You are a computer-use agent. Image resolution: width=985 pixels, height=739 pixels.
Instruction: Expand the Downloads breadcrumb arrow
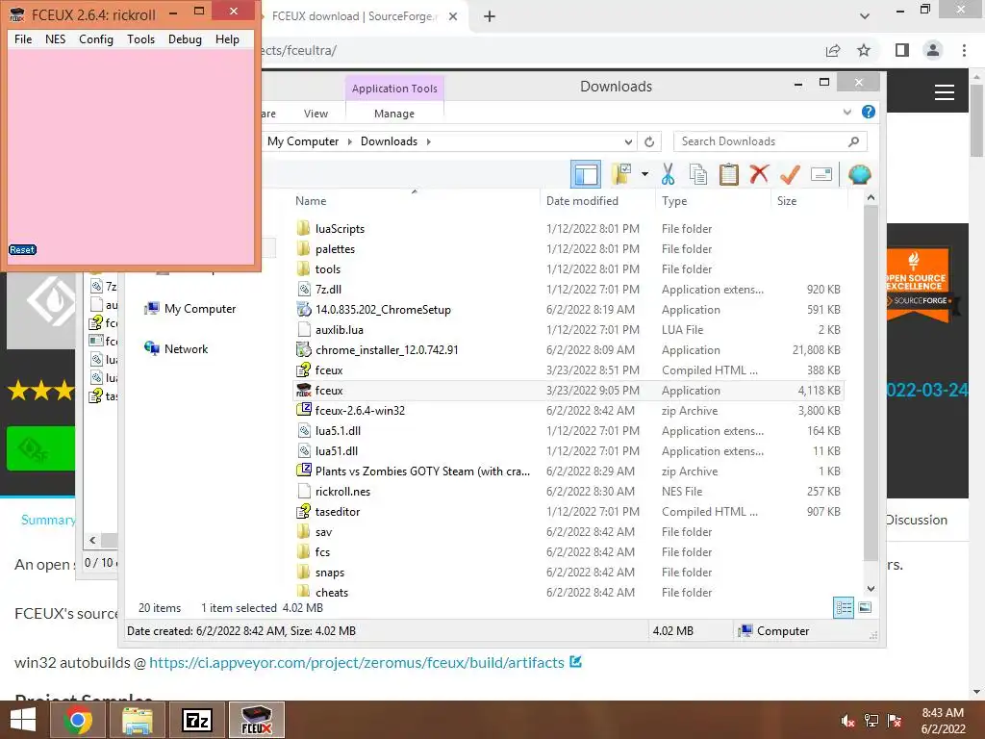[x=428, y=142]
